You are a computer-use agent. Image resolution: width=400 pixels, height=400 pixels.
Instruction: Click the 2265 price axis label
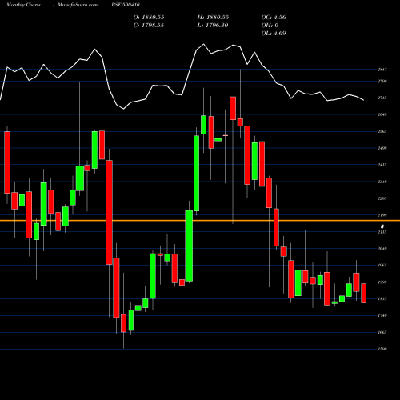[382, 198]
